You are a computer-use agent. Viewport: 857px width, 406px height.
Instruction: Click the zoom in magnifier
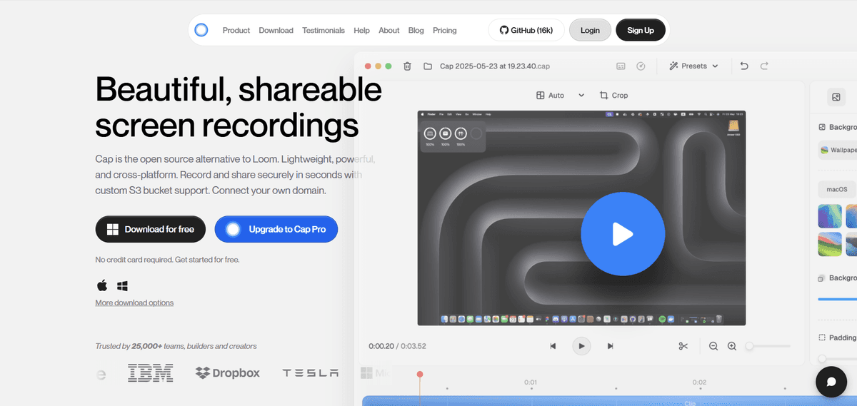pyautogui.click(x=732, y=346)
